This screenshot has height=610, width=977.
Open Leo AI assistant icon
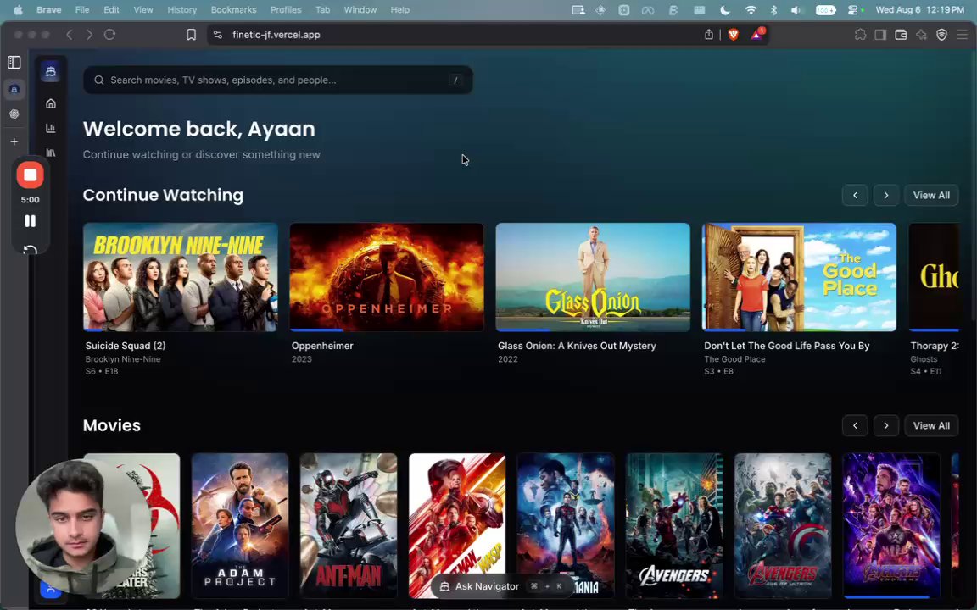[x=922, y=35]
